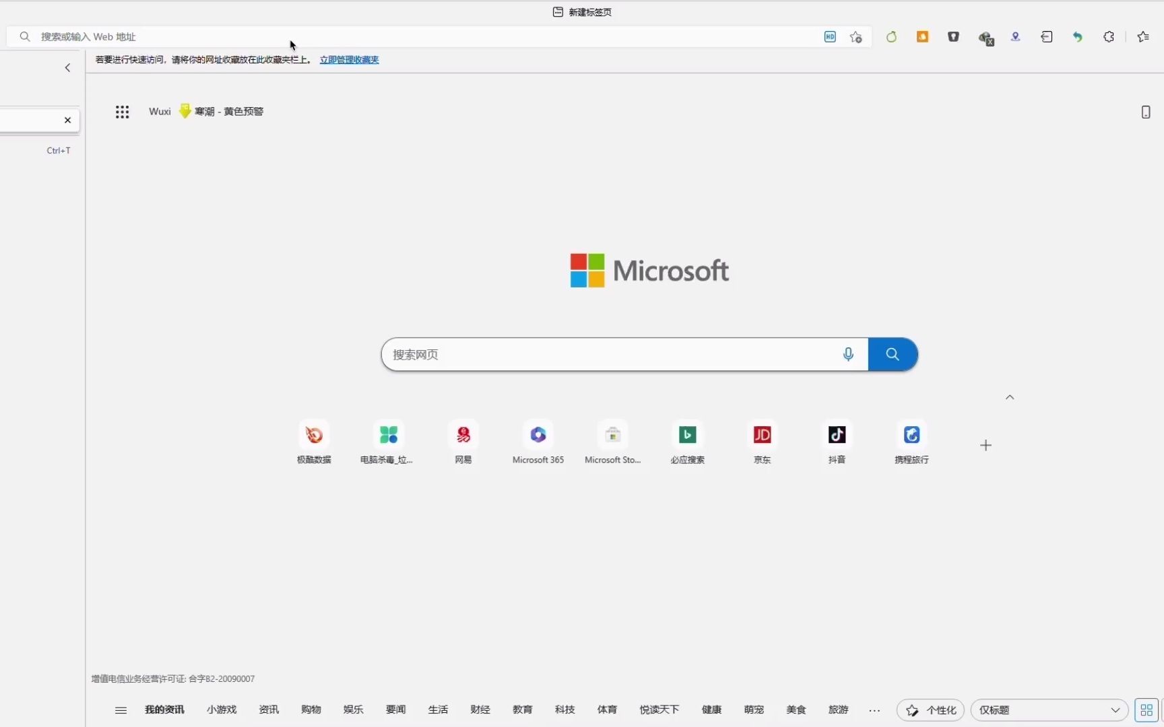Show more feed categories ellipsis
Viewport: 1164px width, 727px height.
(x=875, y=710)
